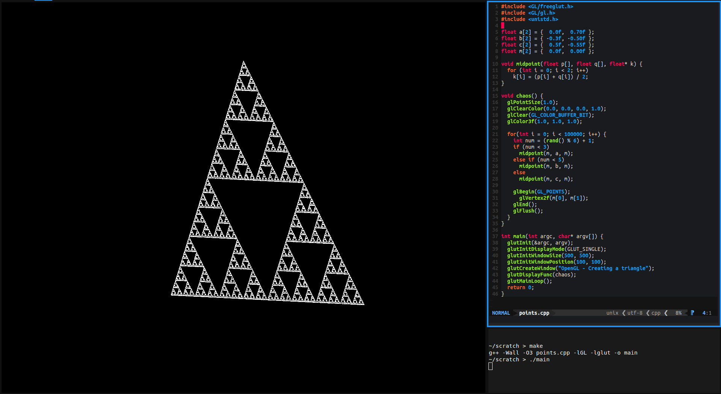Click the glBegin(GL_POINTS) line
Image resolution: width=721 pixels, height=394 pixels.
pyautogui.click(x=541, y=192)
